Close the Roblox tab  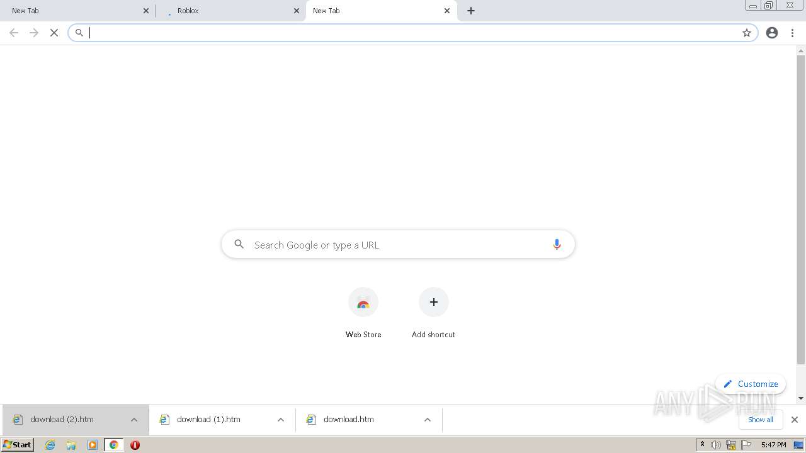click(x=297, y=11)
